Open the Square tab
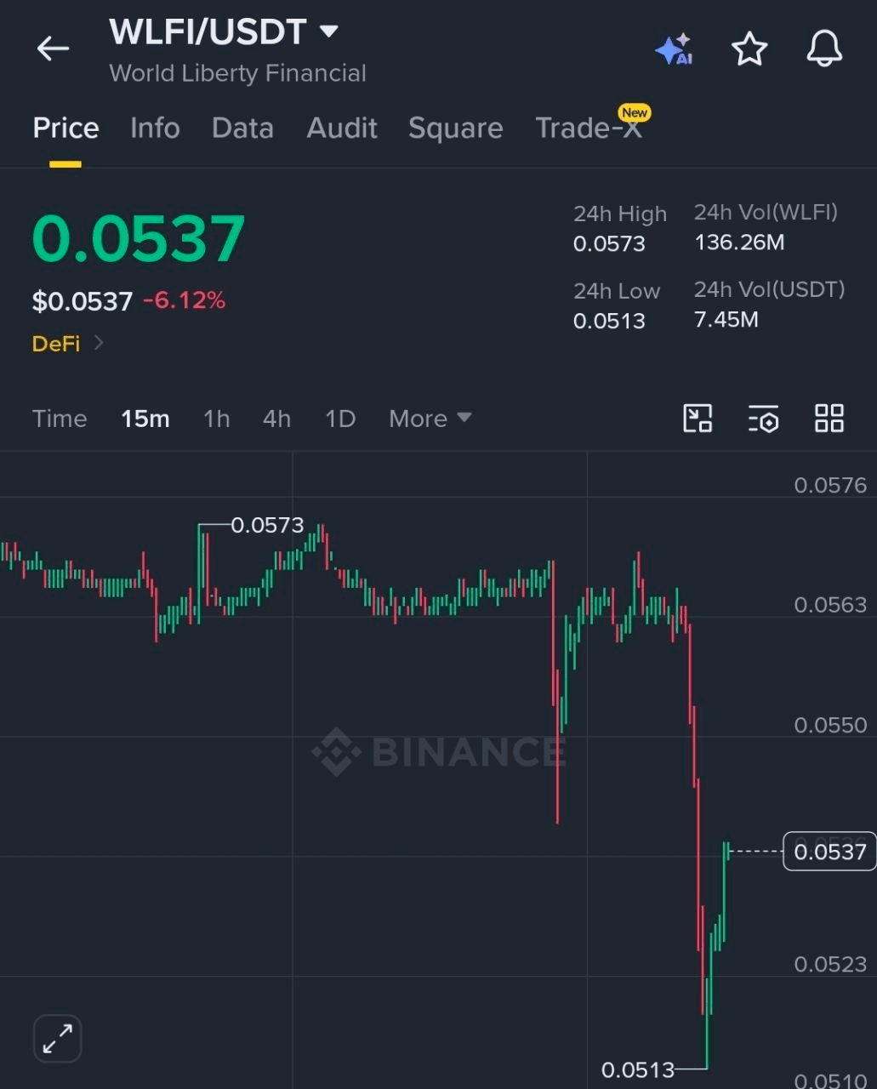The image size is (877, 1089). (456, 128)
